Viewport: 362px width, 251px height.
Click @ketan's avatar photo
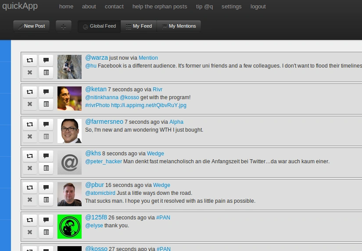pos(69,99)
